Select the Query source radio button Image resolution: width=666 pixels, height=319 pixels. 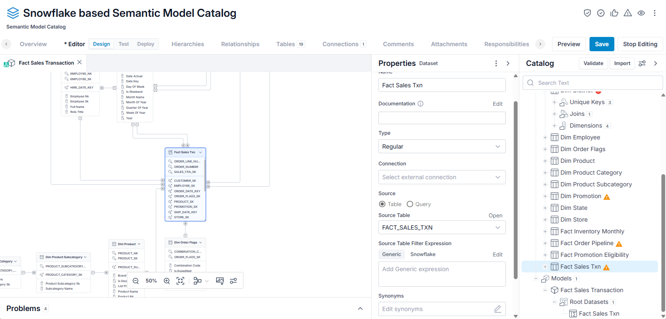click(410, 204)
